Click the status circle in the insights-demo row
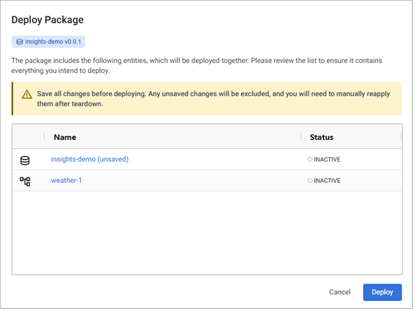414x310 pixels. pyautogui.click(x=310, y=160)
